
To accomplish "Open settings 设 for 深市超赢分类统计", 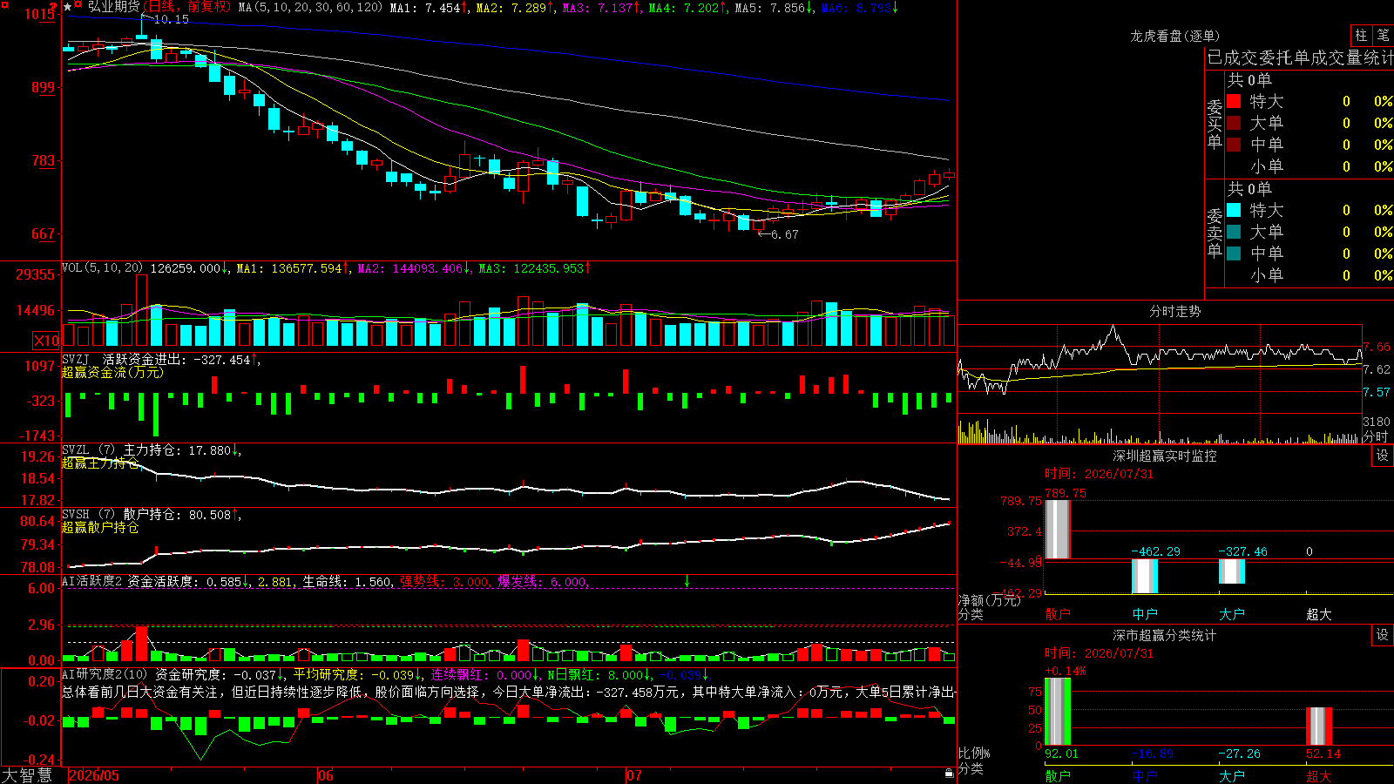I will point(1383,635).
